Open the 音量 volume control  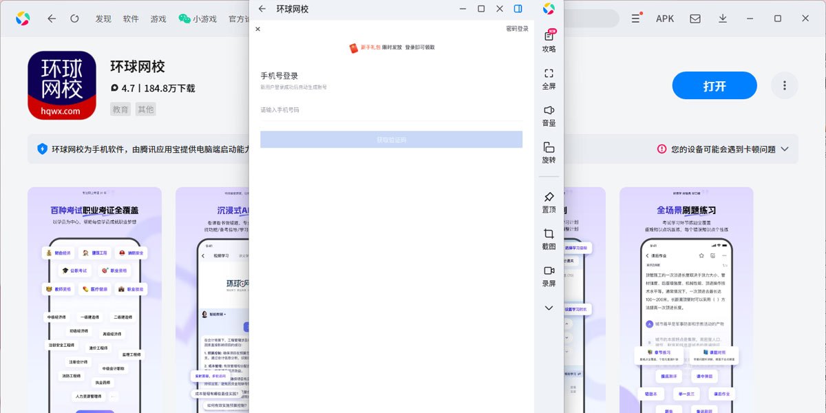point(549,115)
